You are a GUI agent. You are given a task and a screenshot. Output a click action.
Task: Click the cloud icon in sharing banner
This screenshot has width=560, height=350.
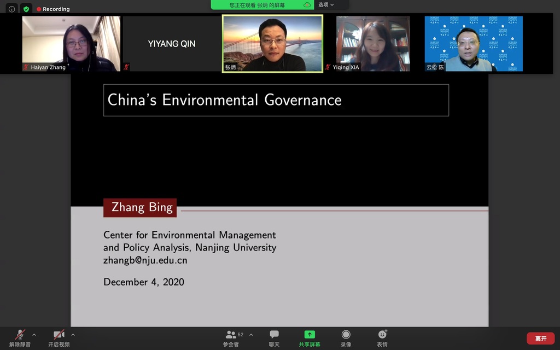point(307,4)
